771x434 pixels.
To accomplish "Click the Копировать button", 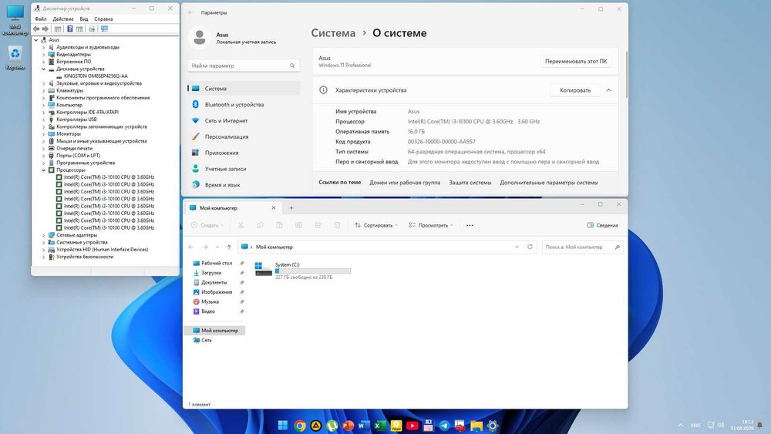I will [x=575, y=90].
